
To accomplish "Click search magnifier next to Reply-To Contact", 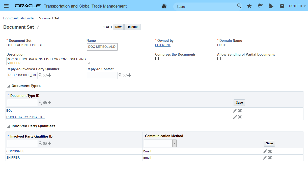I will tap(120, 75).
